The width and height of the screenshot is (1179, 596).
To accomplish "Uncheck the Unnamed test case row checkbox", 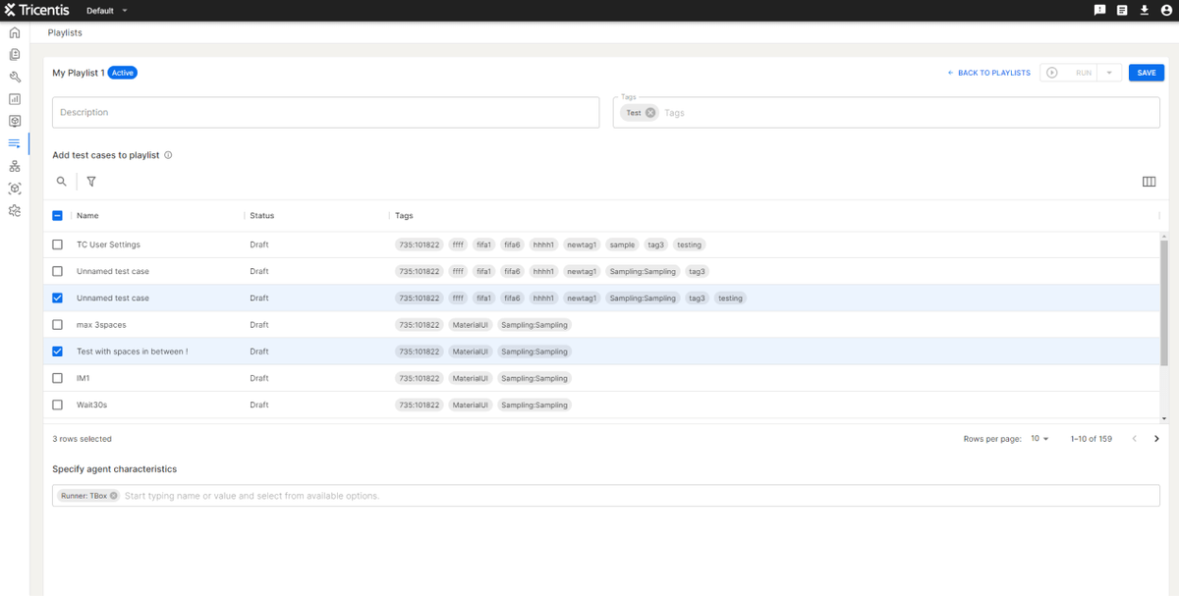I will (x=57, y=298).
